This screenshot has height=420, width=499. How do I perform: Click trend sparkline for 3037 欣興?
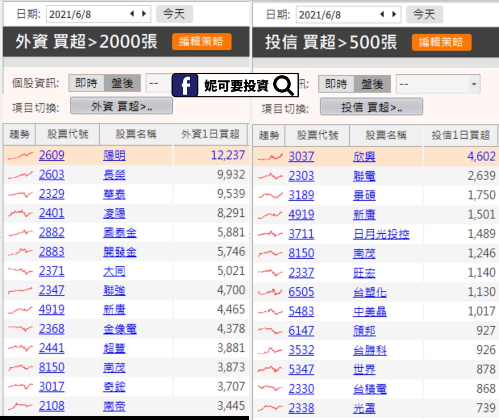pyautogui.click(x=270, y=157)
